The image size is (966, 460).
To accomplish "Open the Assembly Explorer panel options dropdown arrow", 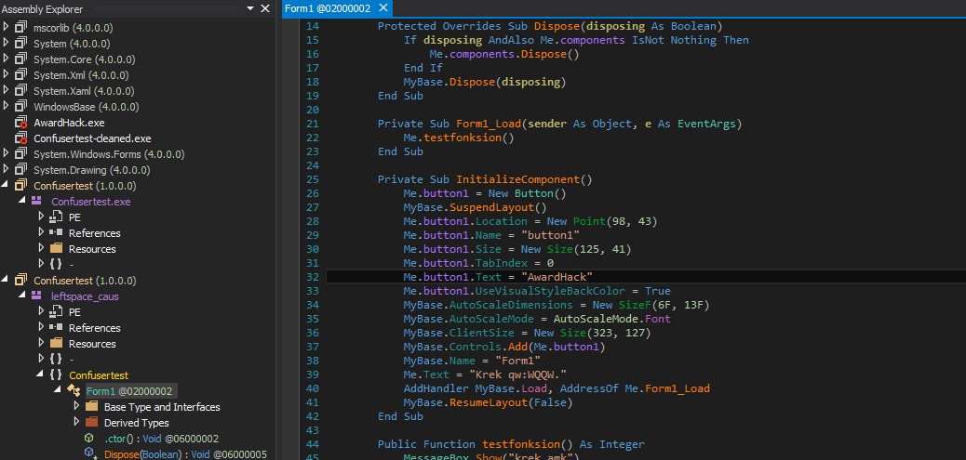I will 250,8.
